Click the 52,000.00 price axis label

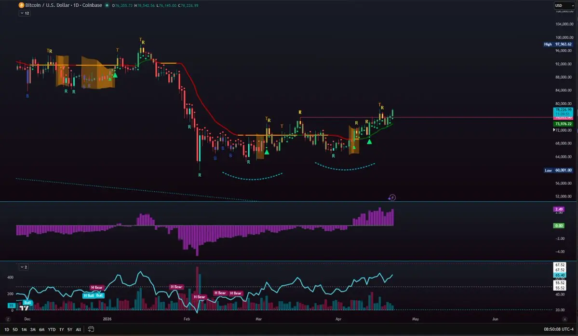point(564,196)
